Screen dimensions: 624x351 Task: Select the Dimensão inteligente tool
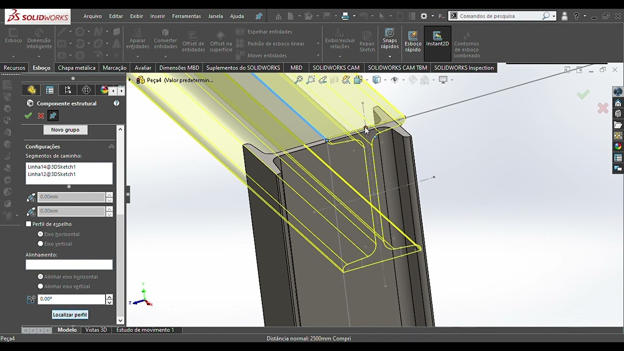(39, 39)
